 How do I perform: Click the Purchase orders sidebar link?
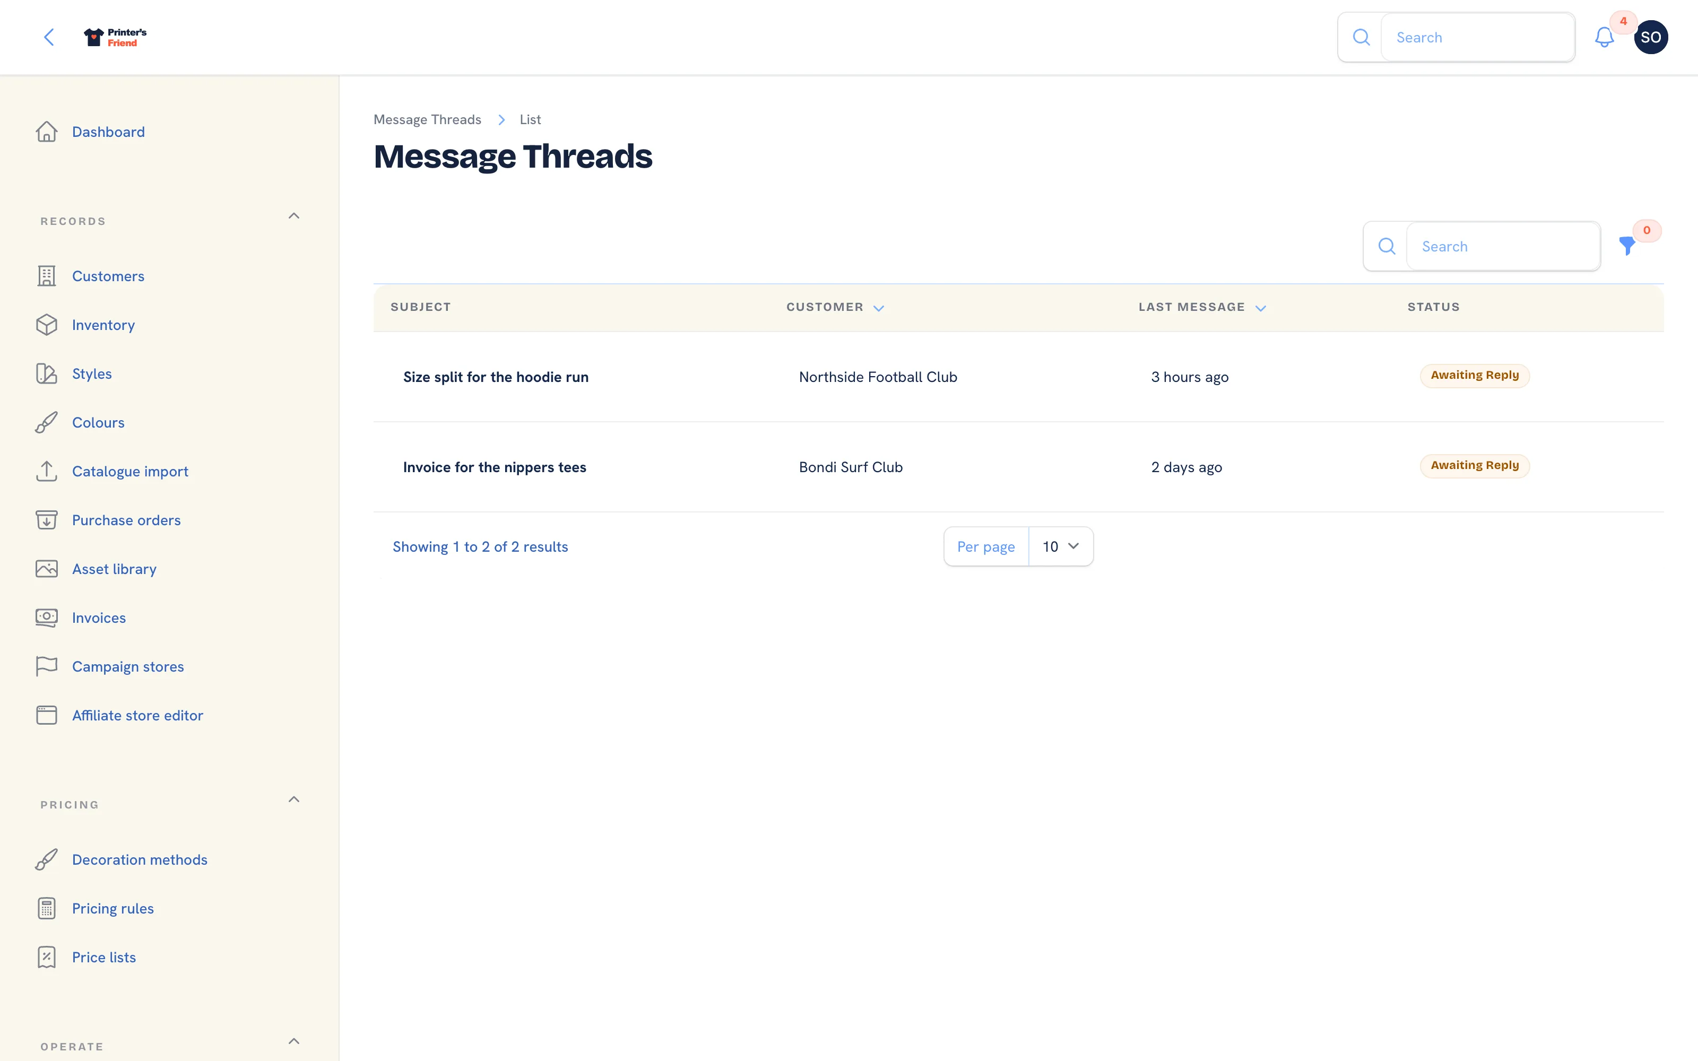click(126, 520)
